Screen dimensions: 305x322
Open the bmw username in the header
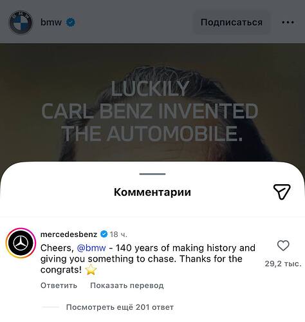tap(51, 23)
